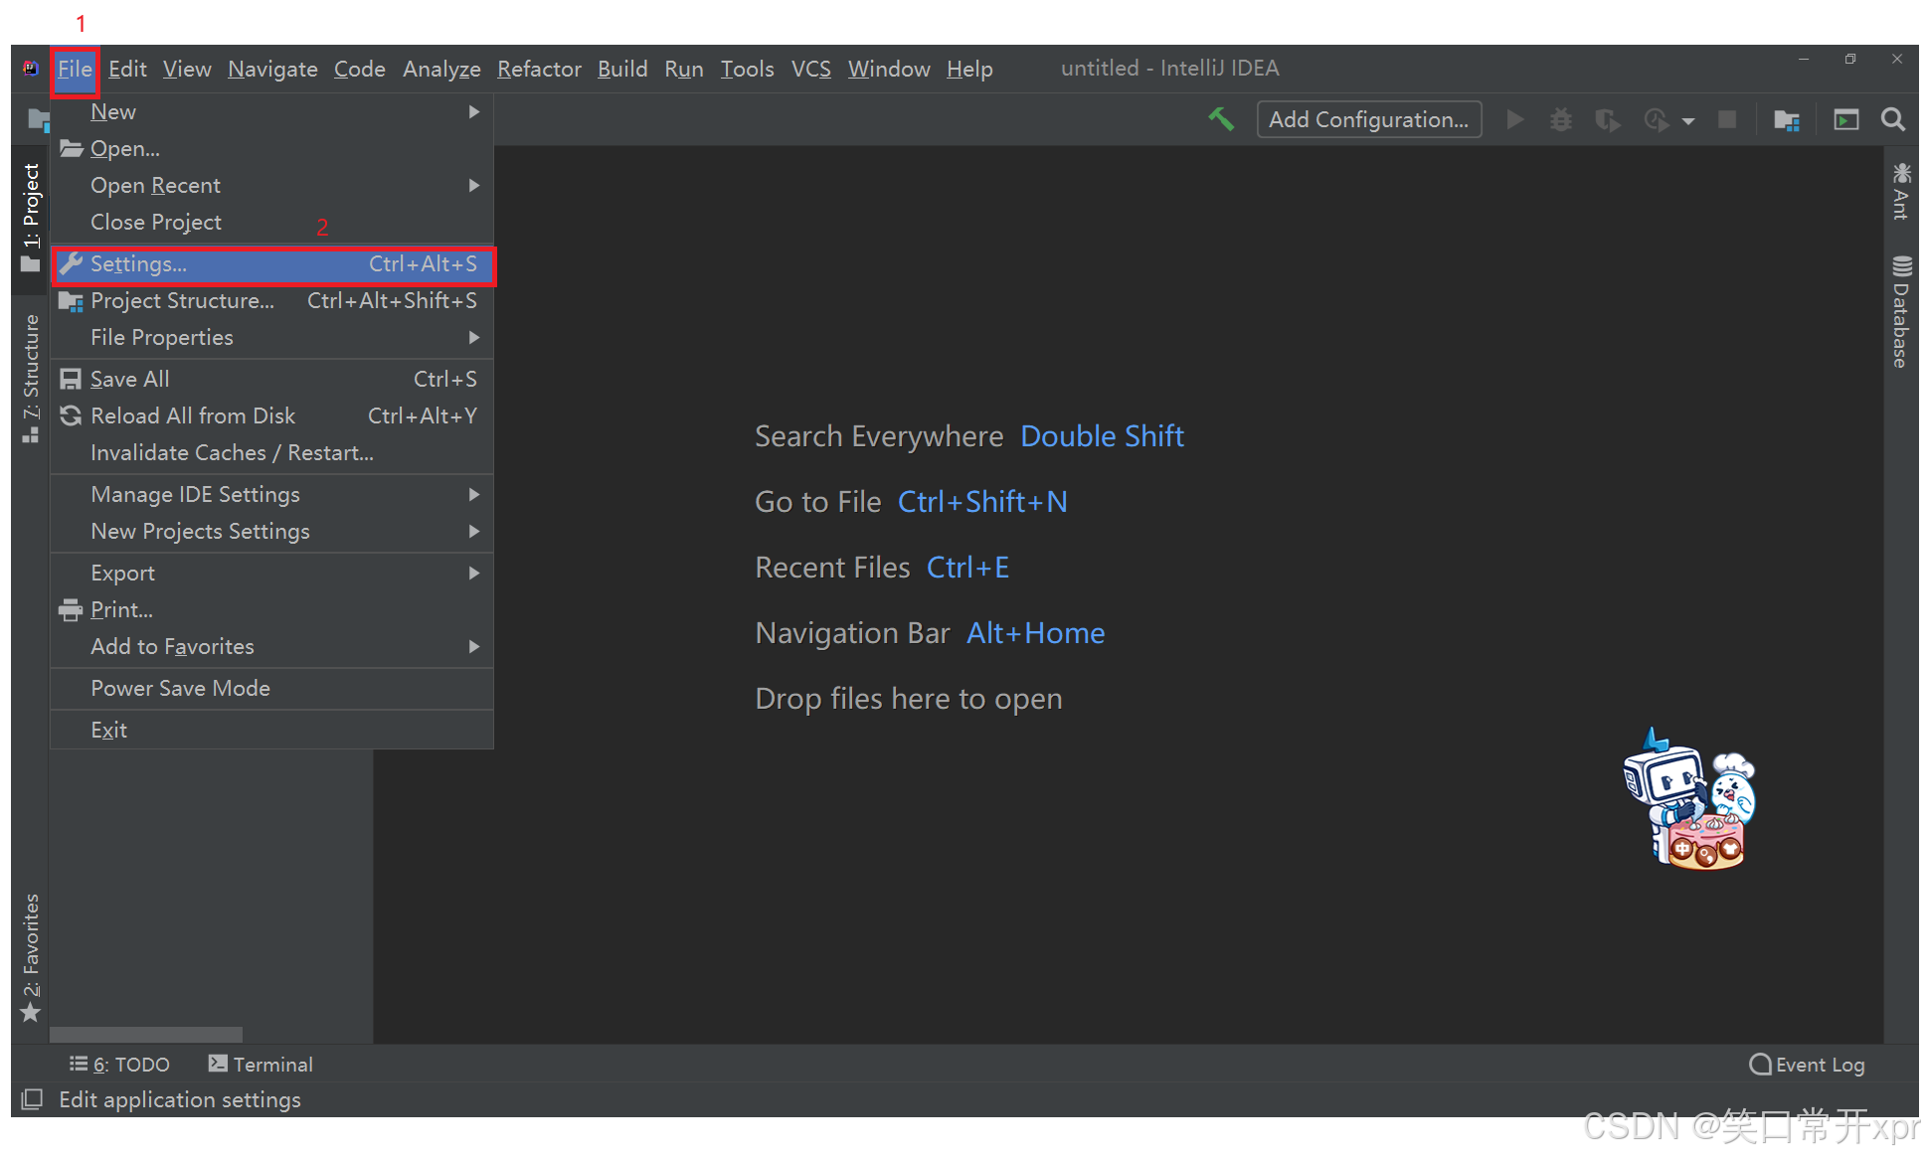Open the Navigate menu
Image resolution: width=1925 pixels, height=1158 pixels.
(x=272, y=69)
